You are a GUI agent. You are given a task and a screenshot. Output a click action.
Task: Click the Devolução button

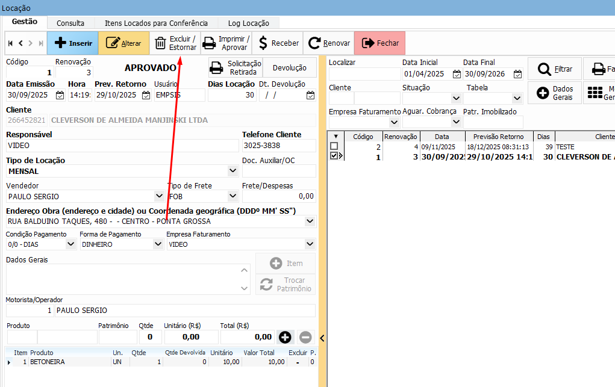[290, 68]
